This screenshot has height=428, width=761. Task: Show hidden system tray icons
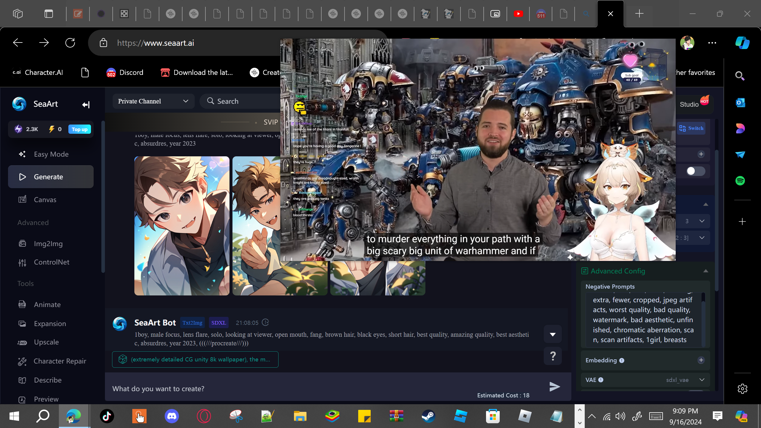592,416
